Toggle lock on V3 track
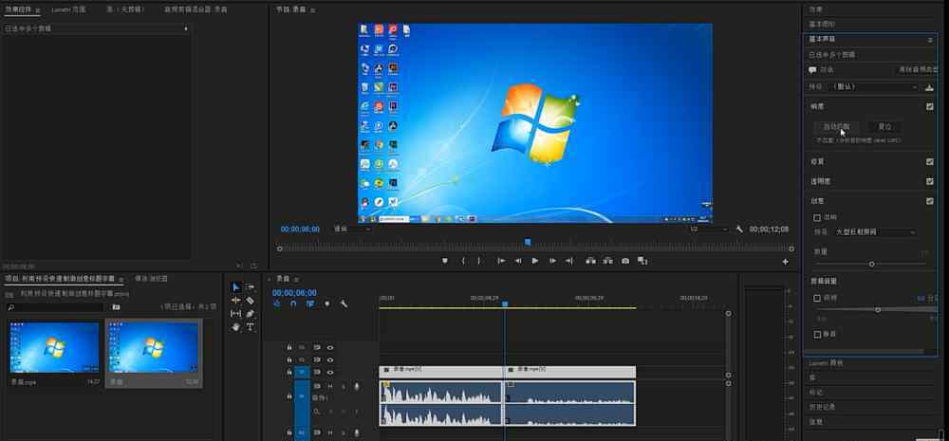Viewport: 949px width, 441px height. pos(288,348)
